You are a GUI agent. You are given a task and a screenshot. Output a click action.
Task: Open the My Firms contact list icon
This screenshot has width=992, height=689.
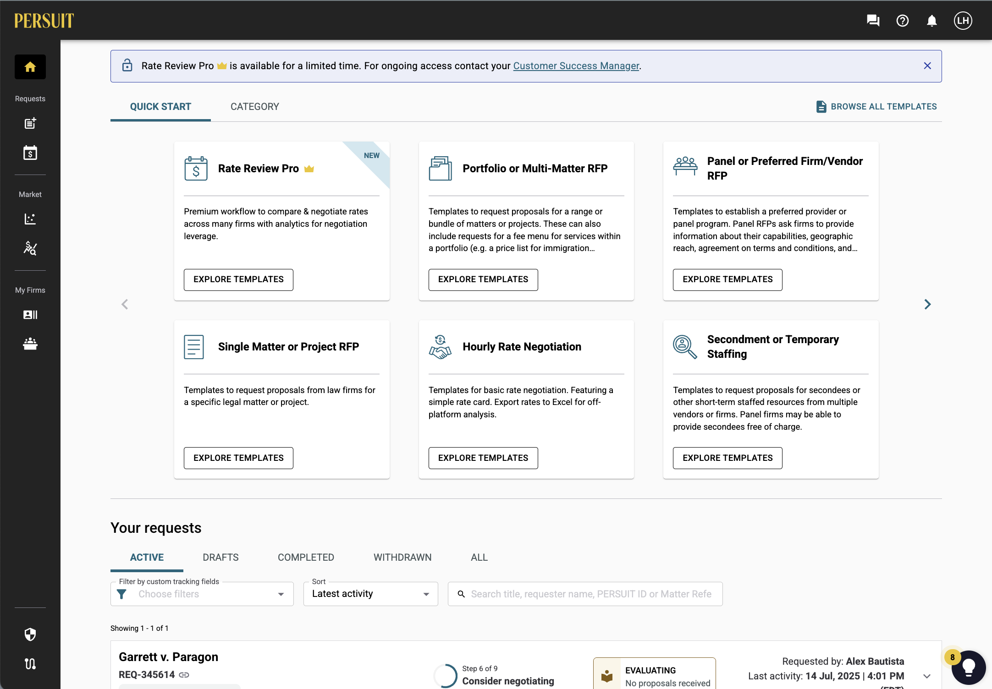pos(30,315)
